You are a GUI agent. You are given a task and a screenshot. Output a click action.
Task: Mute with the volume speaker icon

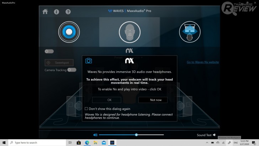click(x=95, y=135)
